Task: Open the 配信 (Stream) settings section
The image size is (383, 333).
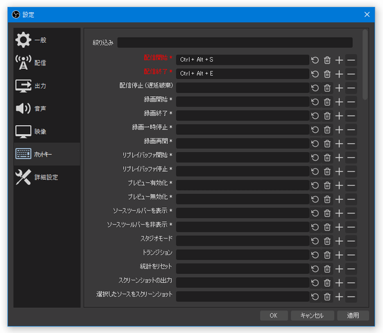Action: 47,63
